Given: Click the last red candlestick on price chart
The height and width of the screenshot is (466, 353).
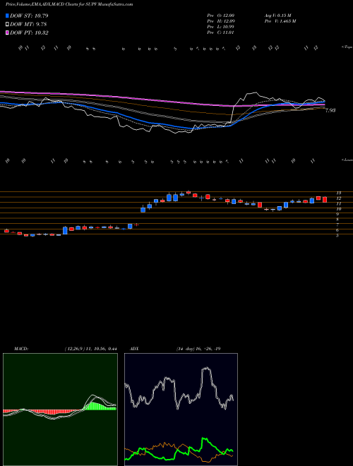Looking at the screenshot, I should [325, 199].
